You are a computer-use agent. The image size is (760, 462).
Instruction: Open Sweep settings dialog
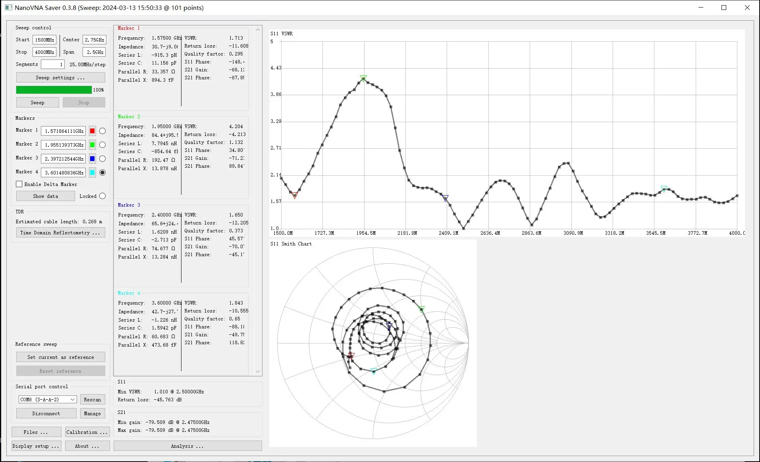tap(60, 77)
